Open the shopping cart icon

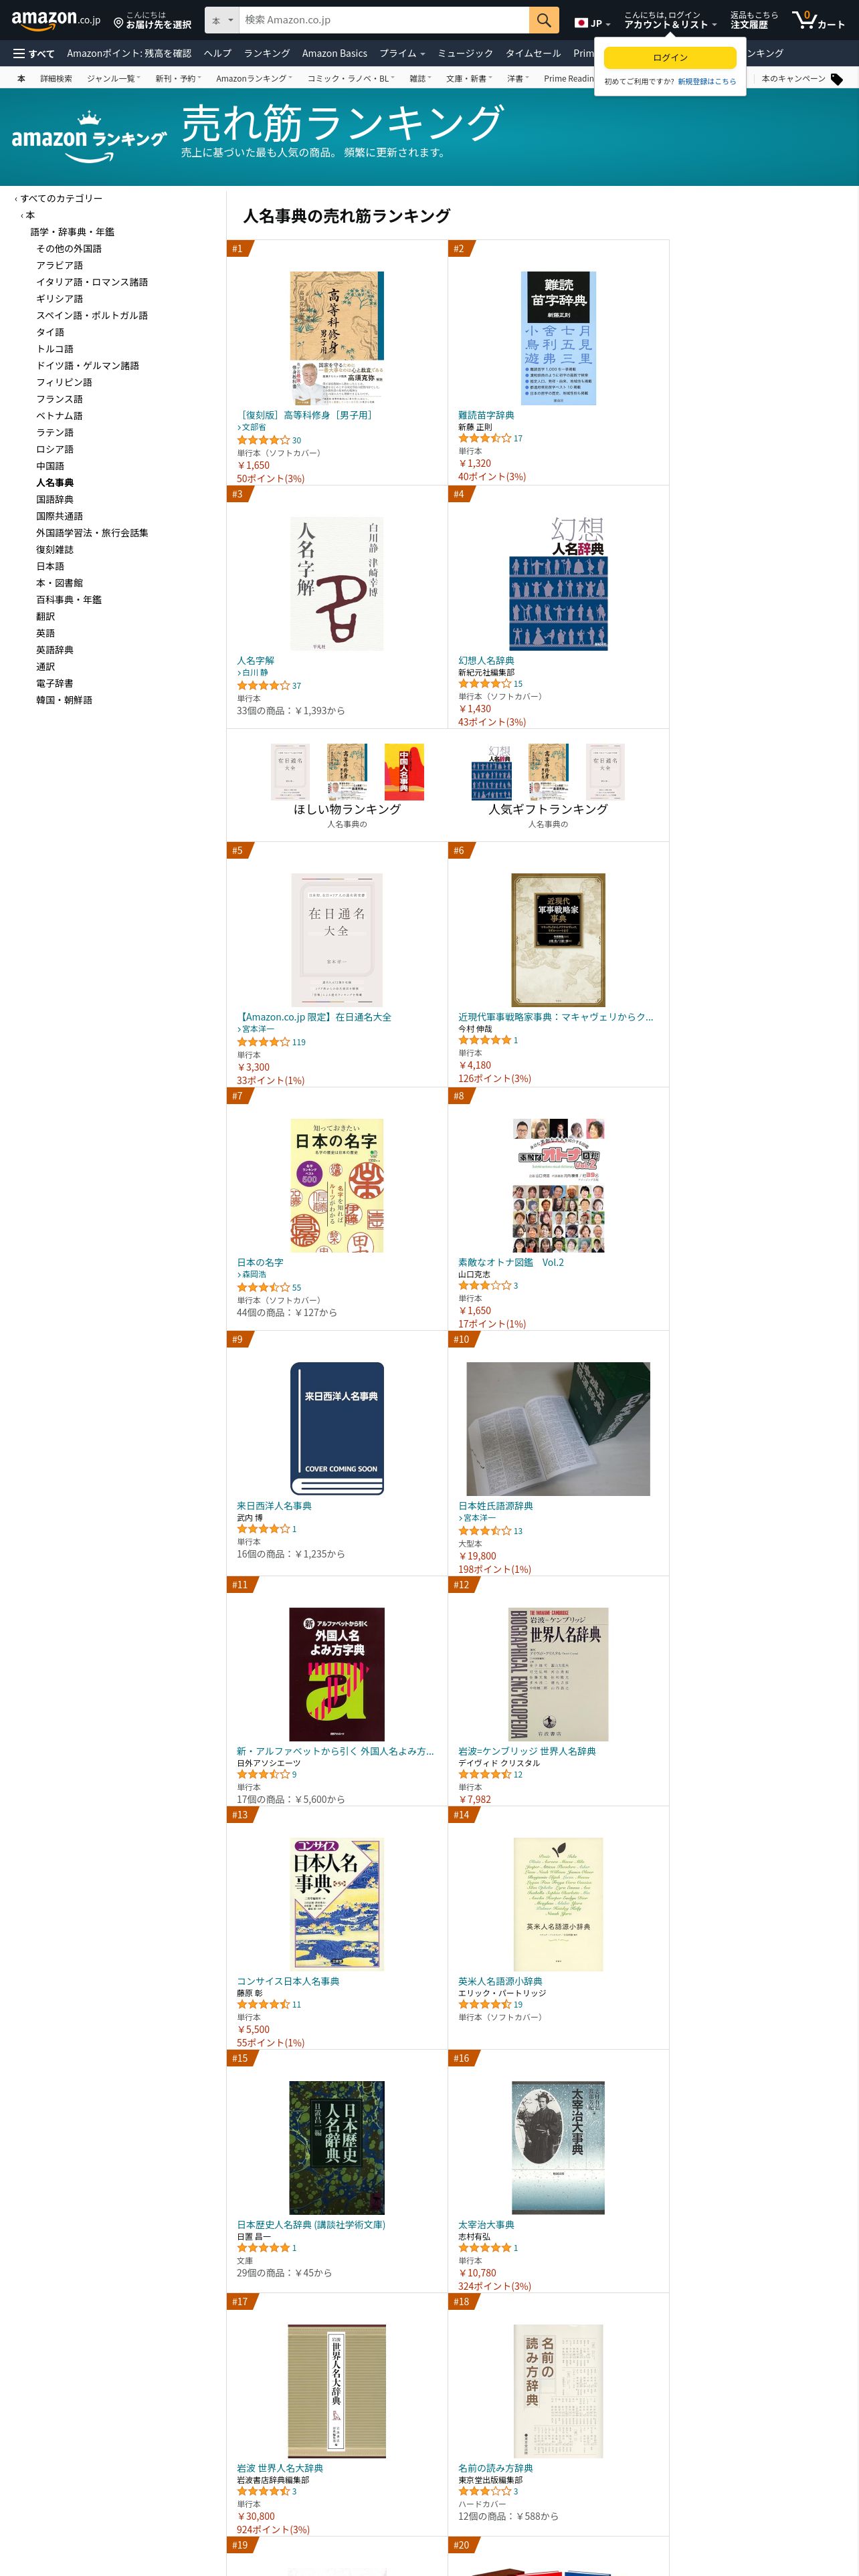(818, 20)
